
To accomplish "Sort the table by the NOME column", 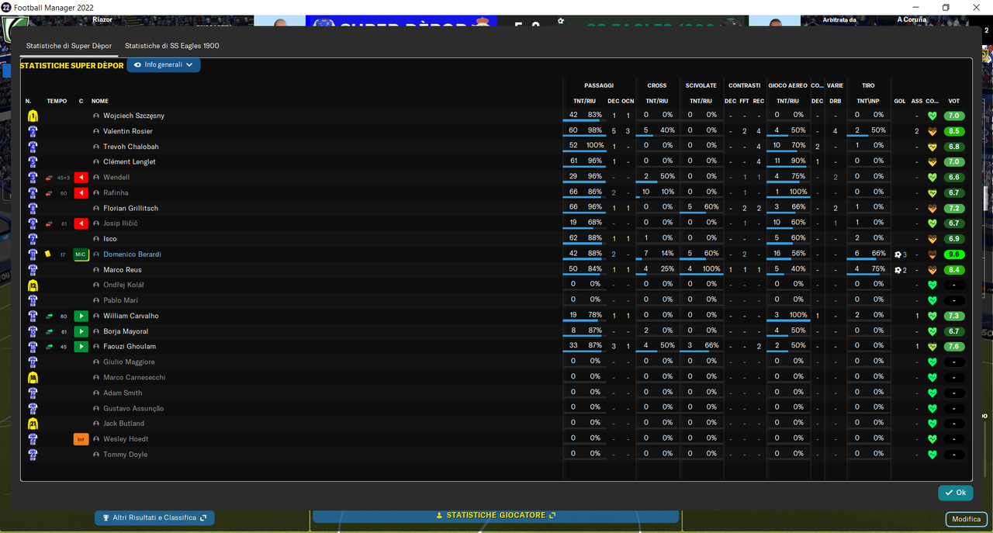I will [x=100, y=101].
